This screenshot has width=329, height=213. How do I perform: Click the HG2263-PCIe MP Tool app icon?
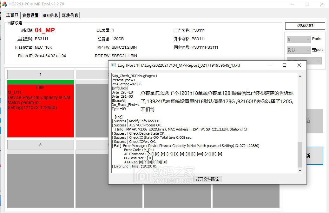click(x=4, y=4)
